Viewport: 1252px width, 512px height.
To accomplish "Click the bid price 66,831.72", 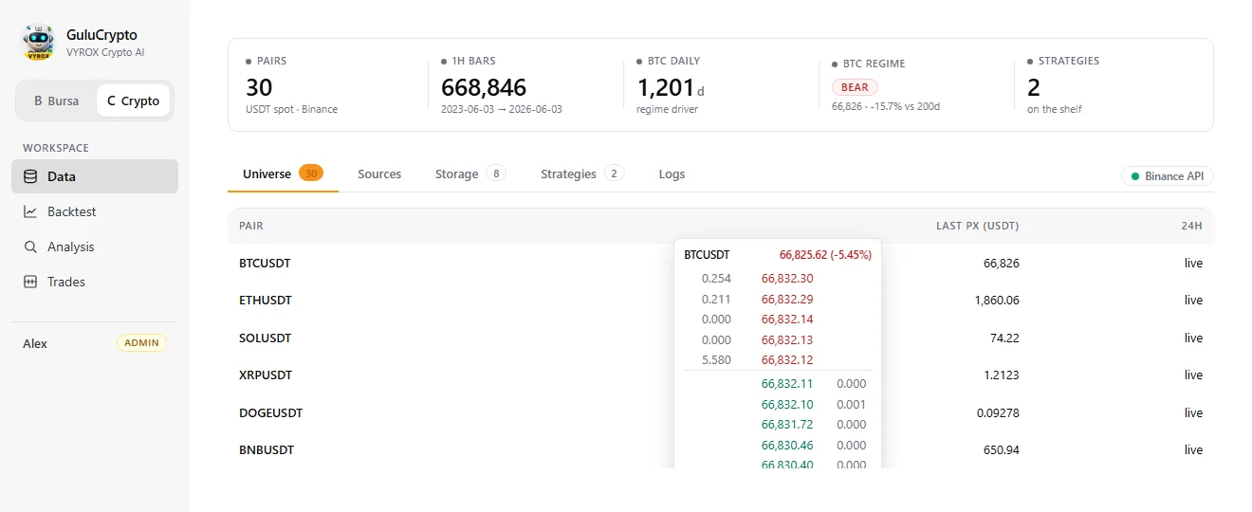I will [x=787, y=424].
